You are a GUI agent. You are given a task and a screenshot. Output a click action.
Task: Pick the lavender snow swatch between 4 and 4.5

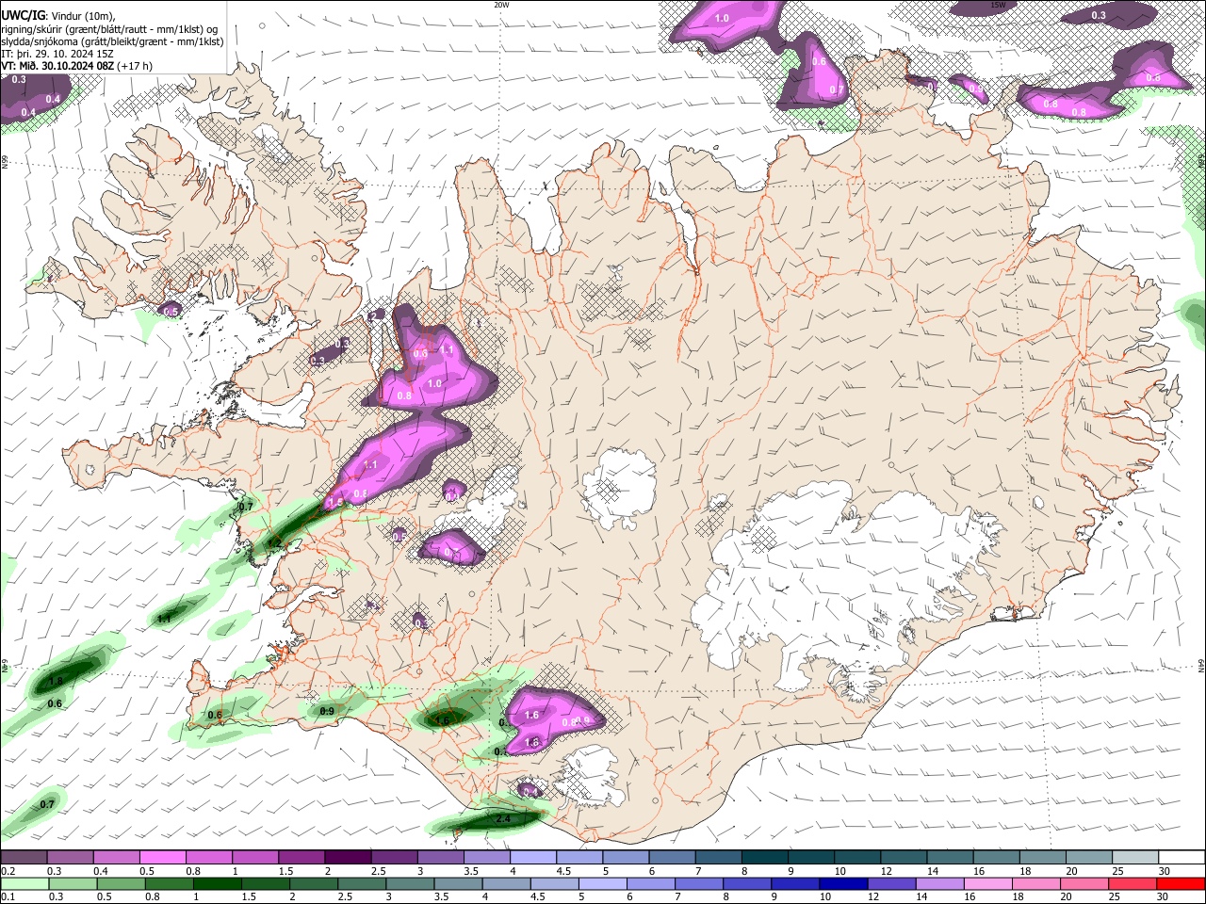point(533,858)
